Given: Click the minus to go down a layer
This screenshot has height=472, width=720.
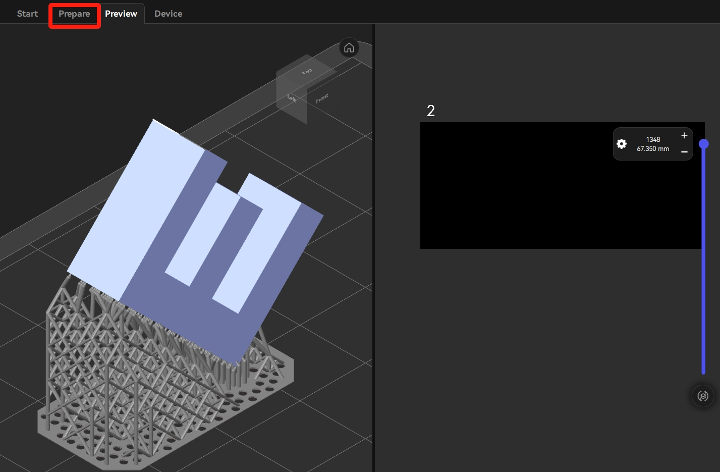Looking at the screenshot, I should (684, 152).
